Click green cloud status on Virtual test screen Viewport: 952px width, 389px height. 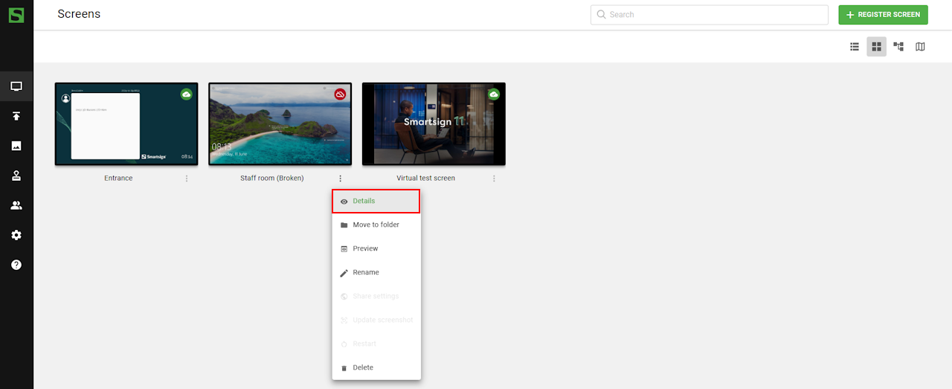(493, 94)
